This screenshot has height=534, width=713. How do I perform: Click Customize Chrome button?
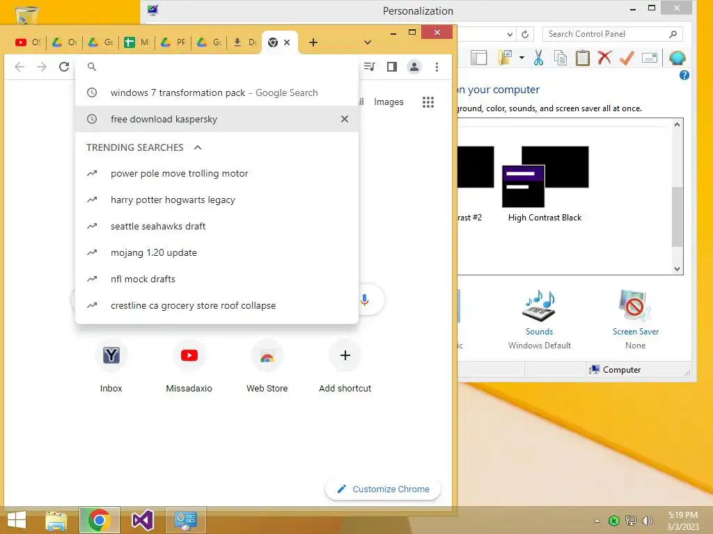(x=383, y=489)
